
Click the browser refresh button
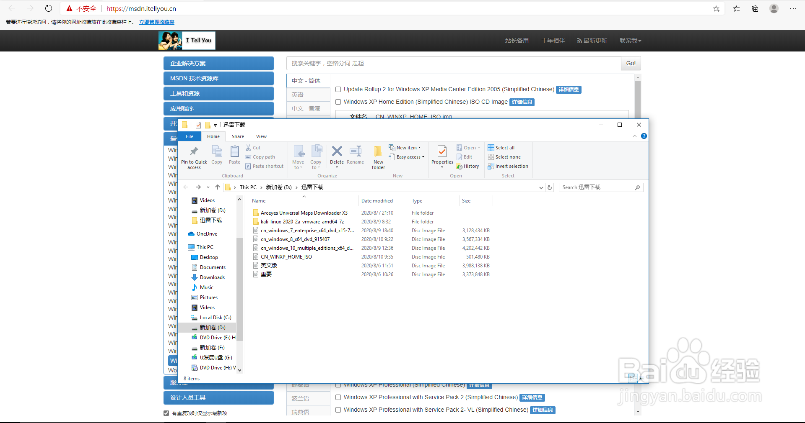(49, 8)
